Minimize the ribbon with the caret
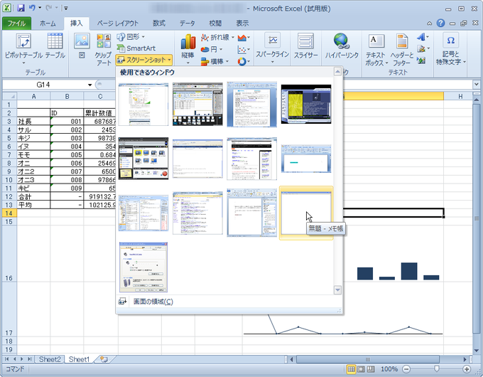483x377 pixels. (429, 23)
